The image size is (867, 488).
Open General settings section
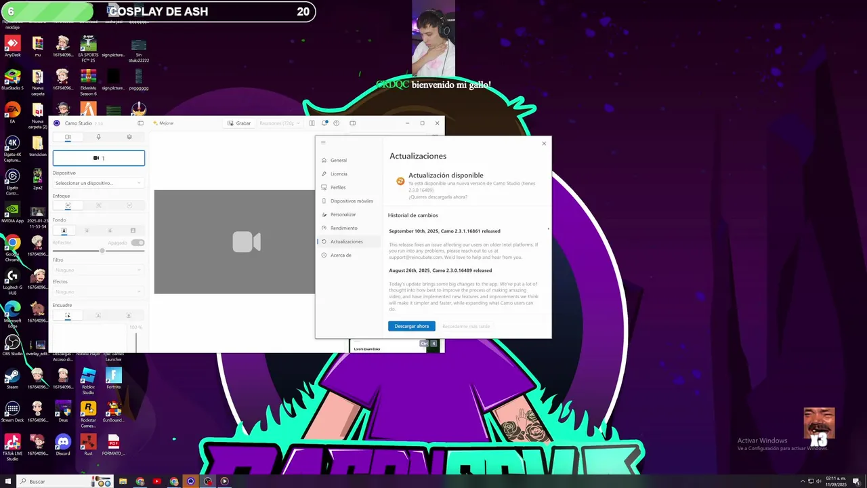[348, 161]
